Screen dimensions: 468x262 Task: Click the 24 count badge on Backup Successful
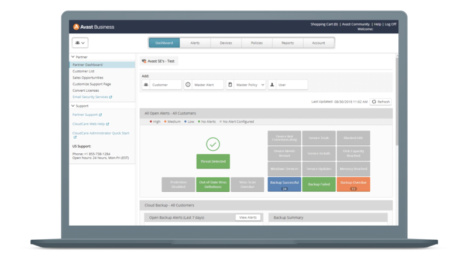tap(284, 189)
